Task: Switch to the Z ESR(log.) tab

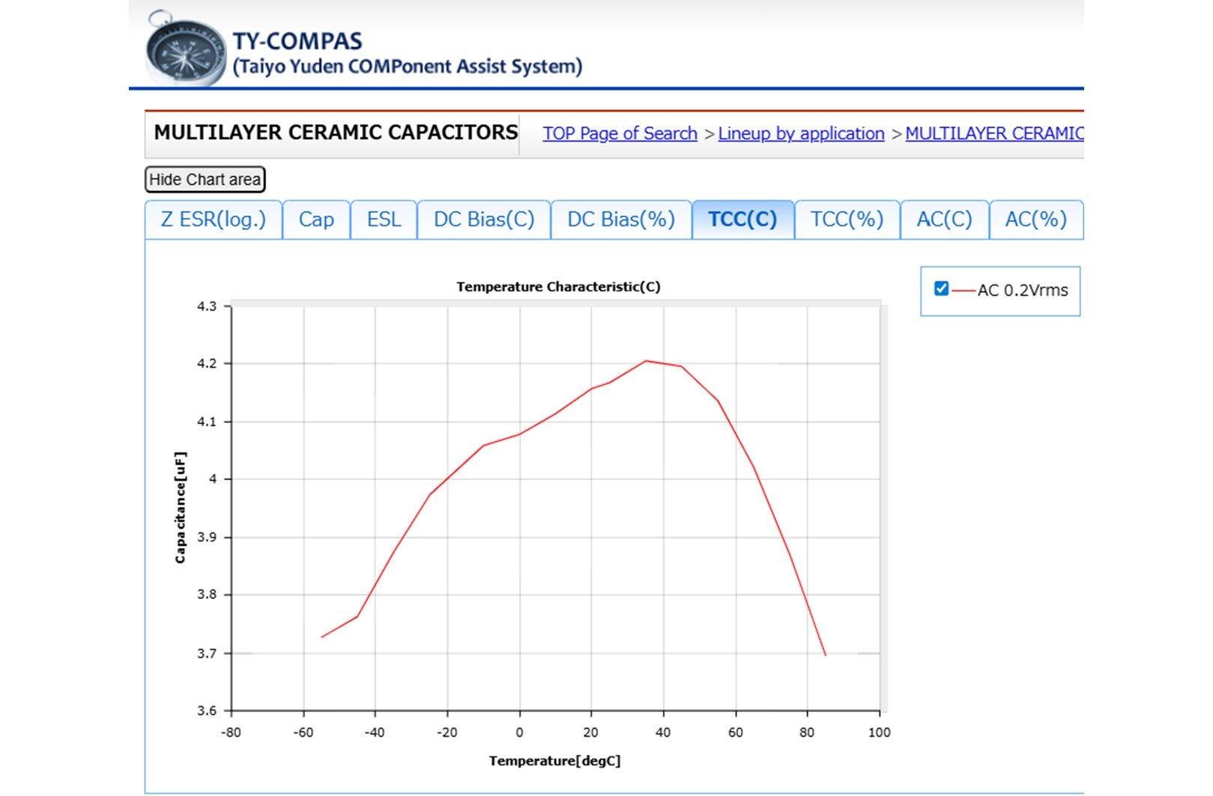Action: point(214,219)
